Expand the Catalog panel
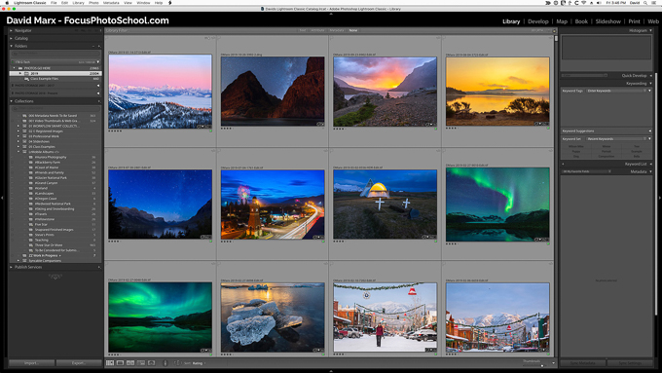The width and height of the screenshot is (662, 373). [12, 38]
